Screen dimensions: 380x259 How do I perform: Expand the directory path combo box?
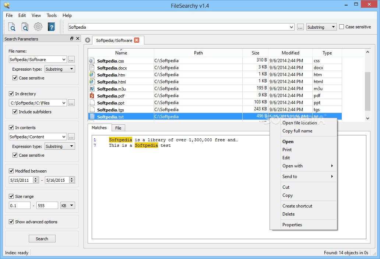(64, 103)
